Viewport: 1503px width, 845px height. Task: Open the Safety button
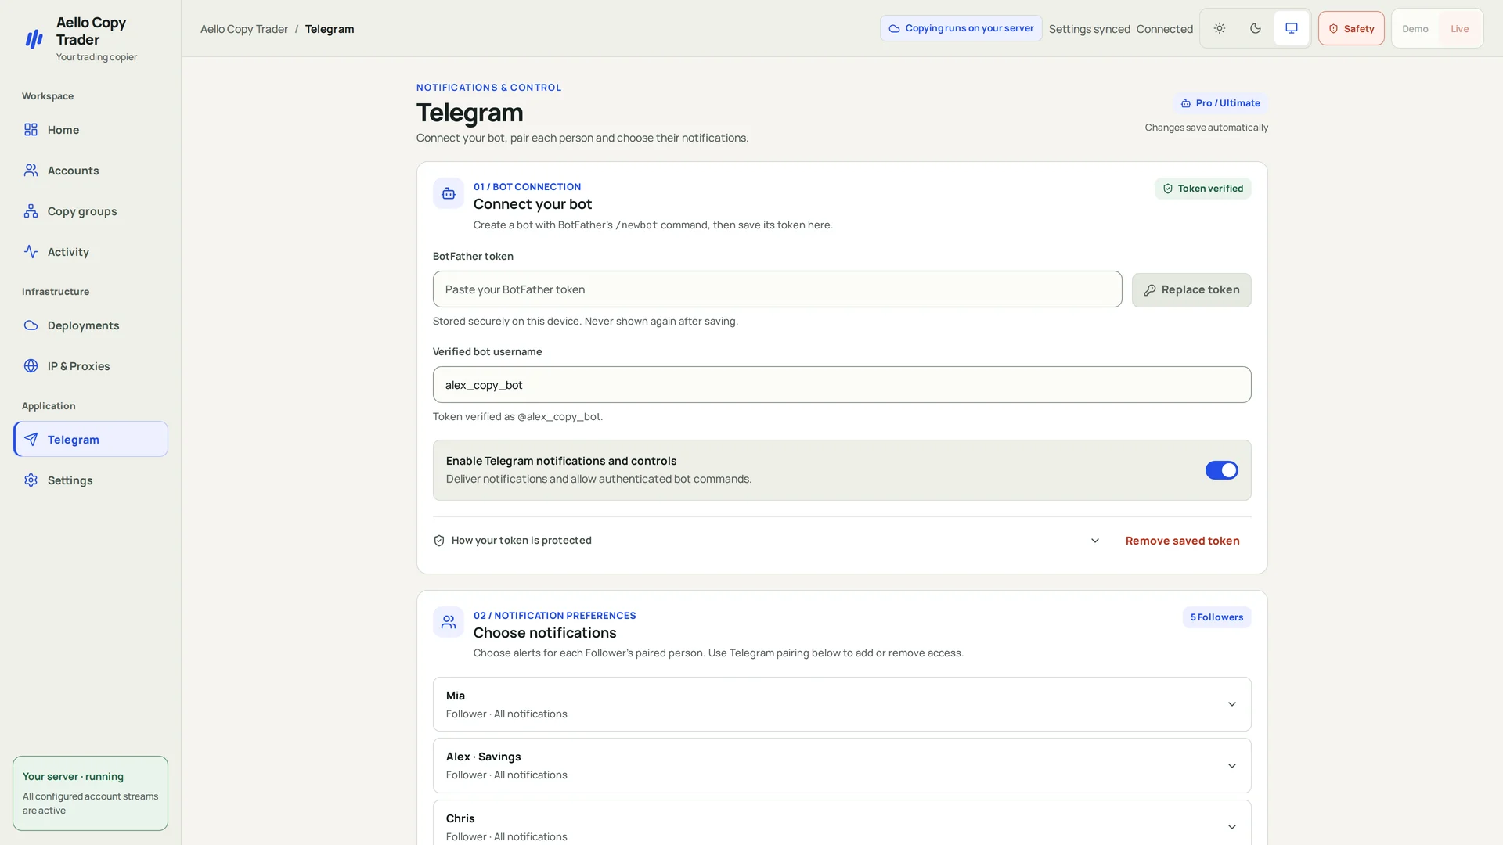coord(1351,28)
